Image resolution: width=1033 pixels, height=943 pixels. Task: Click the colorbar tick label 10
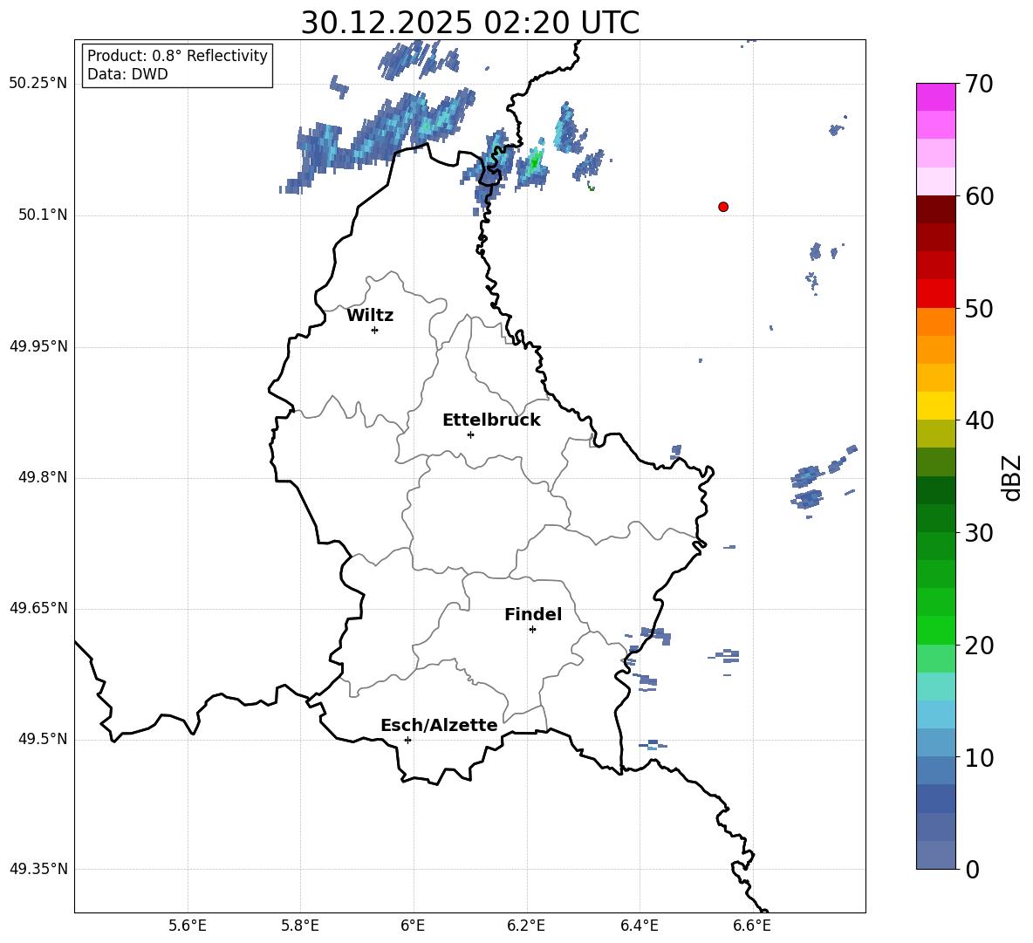(x=979, y=757)
